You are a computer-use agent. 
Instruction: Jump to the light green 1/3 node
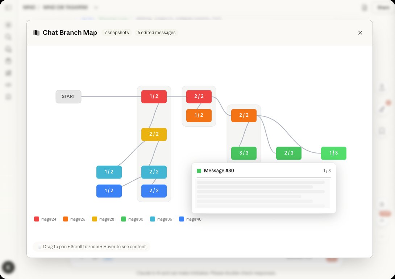click(x=334, y=153)
